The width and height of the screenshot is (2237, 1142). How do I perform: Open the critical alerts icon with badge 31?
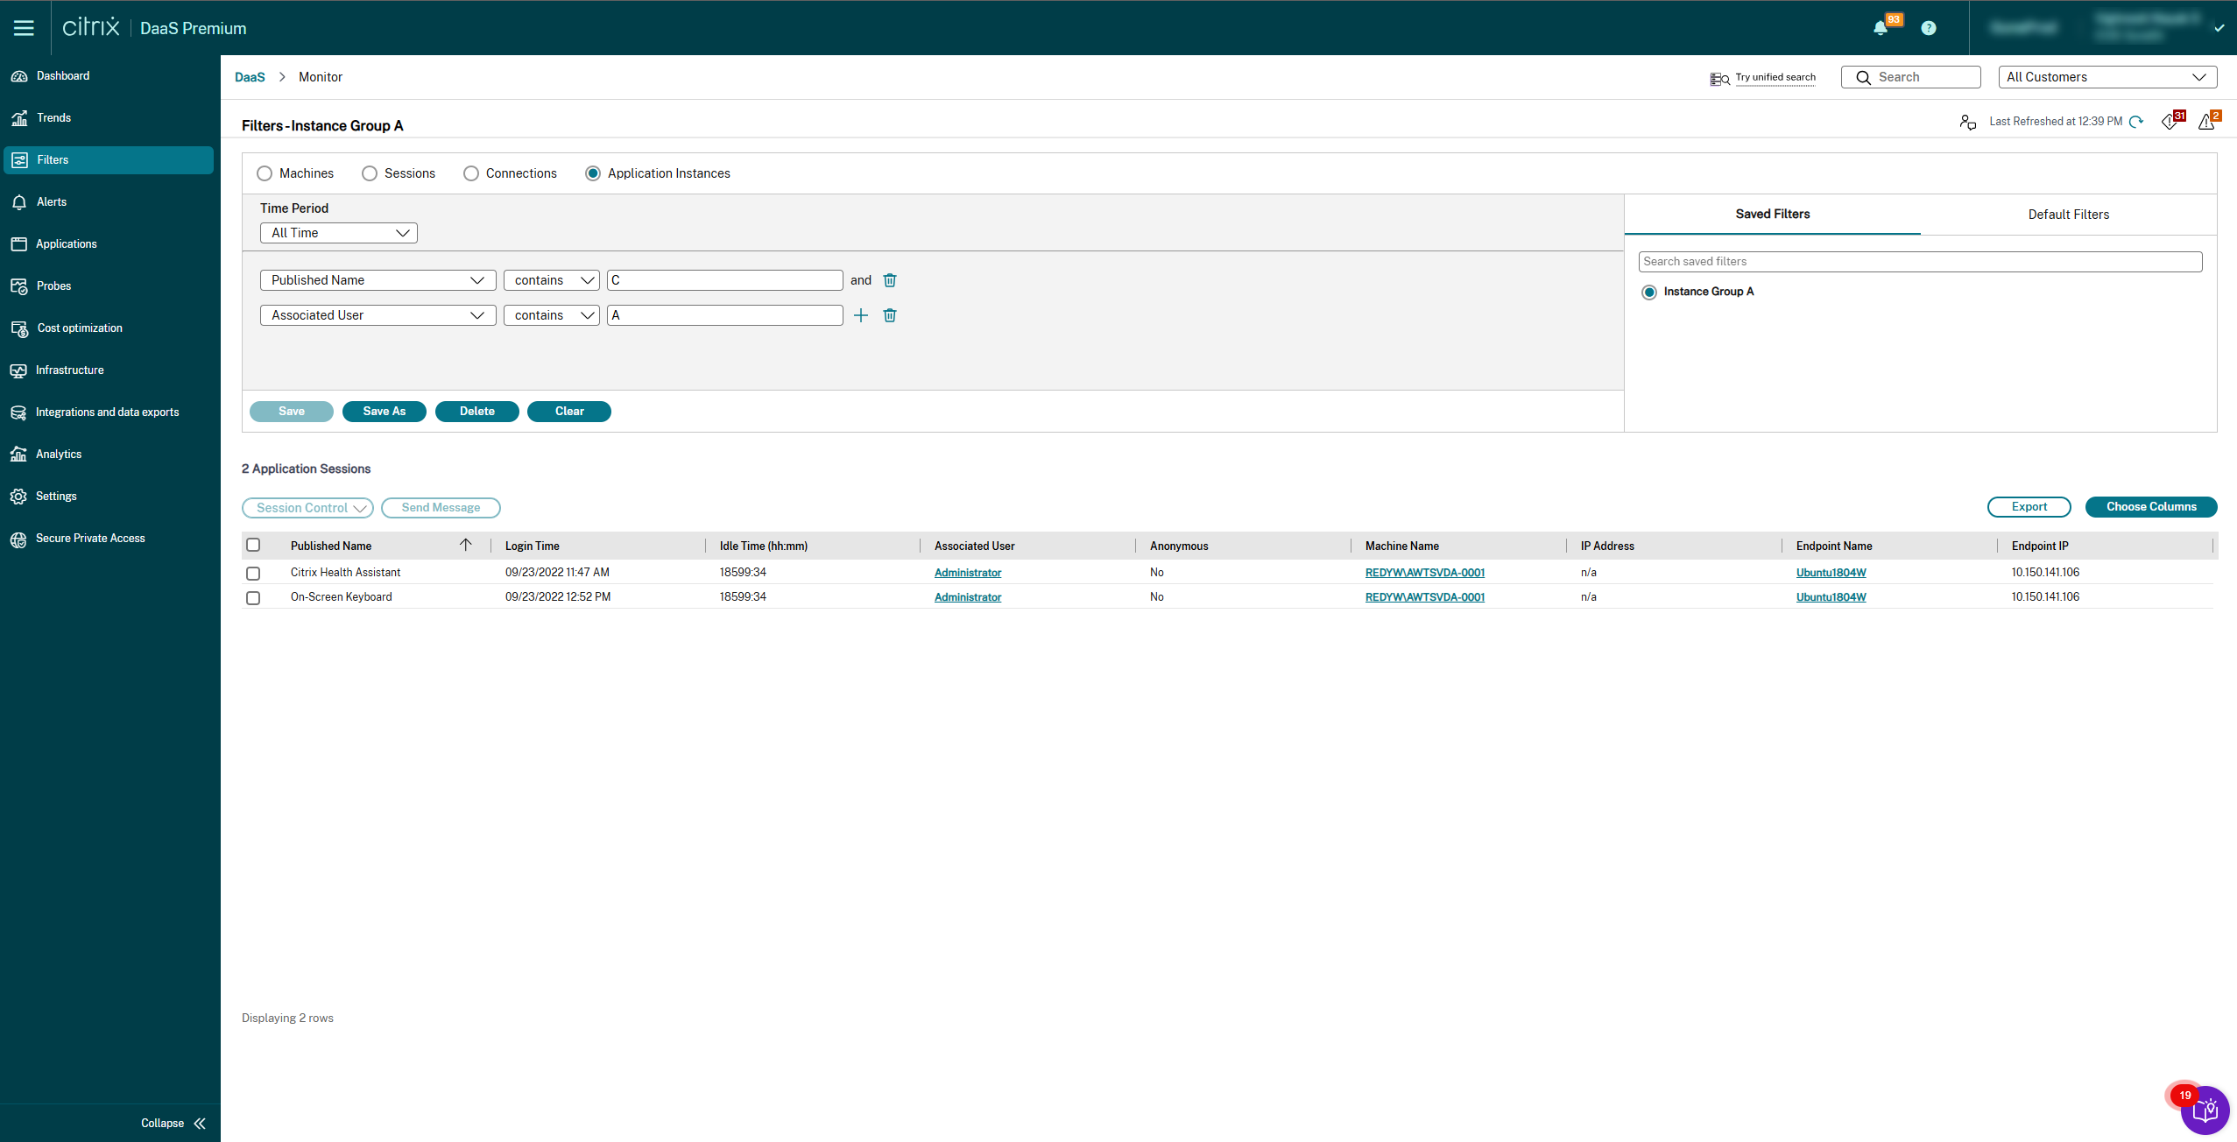(2170, 122)
